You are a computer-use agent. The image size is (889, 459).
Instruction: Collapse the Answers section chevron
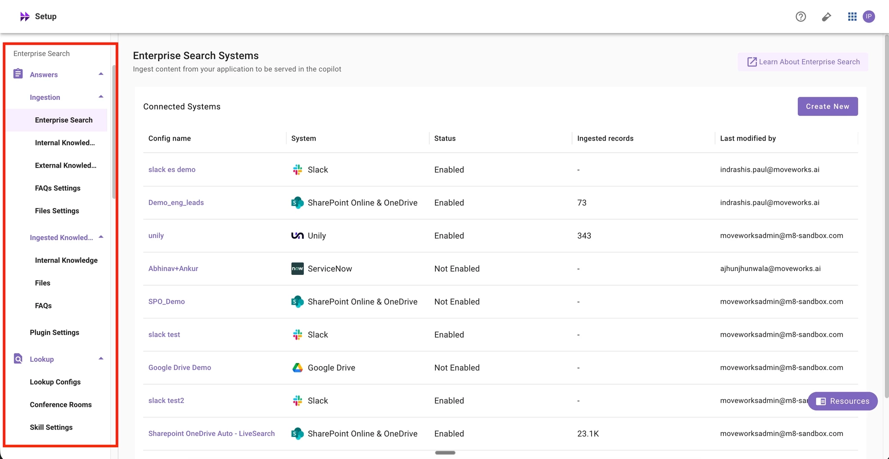[101, 74]
